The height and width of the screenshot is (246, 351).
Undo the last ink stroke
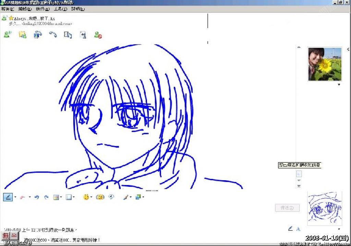coord(37,197)
